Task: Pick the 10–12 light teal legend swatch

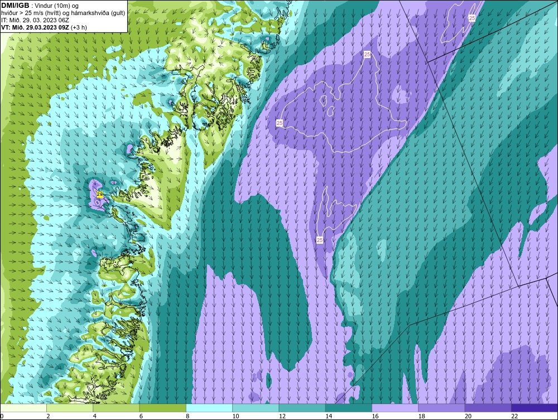Action: (x=256, y=408)
